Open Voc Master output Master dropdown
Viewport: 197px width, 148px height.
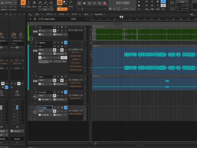click(x=60, y=115)
